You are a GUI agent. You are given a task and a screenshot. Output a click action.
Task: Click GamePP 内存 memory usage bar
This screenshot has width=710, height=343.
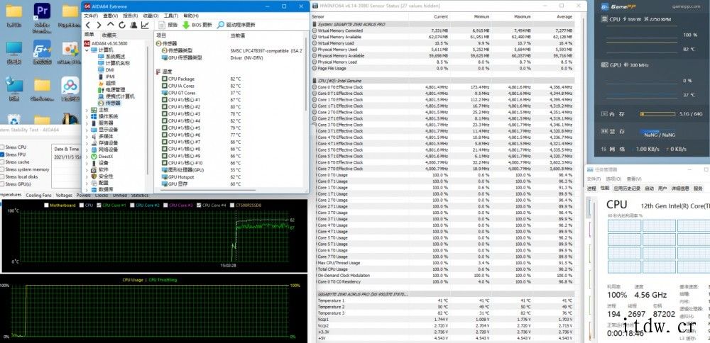pyautogui.click(x=657, y=114)
